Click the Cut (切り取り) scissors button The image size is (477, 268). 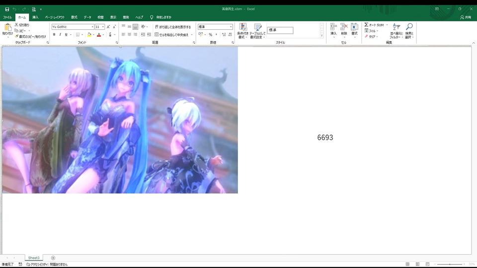pyautogui.click(x=22, y=25)
